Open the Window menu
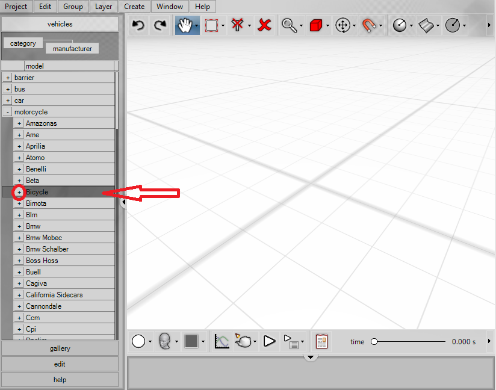The width and height of the screenshot is (496, 390). [x=170, y=7]
